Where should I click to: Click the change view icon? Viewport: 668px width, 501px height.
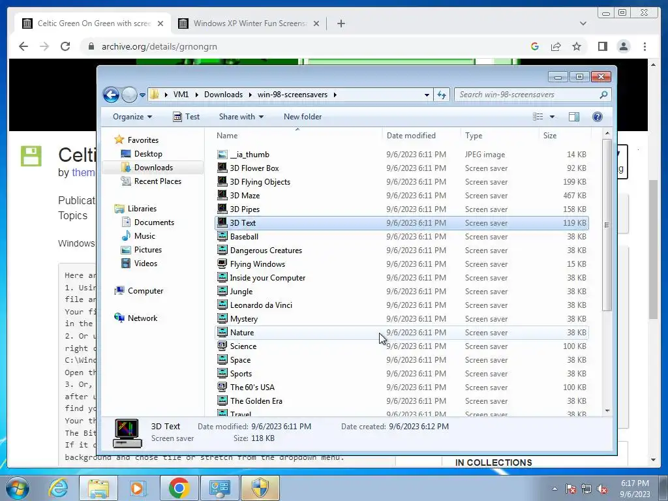538,117
